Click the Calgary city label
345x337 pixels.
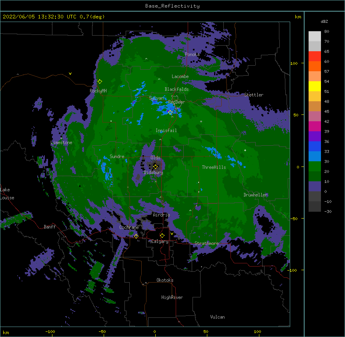click(160, 241)
